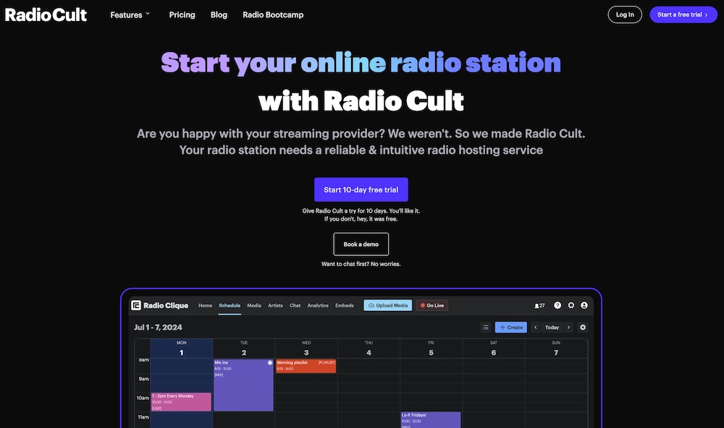Open the Analytics tab
The height and width of the screenshot is (428, 724).
pyautogui.click(x=319, y=305)
